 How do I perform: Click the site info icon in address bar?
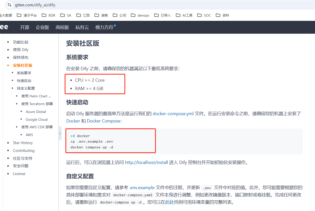point(9,5)
